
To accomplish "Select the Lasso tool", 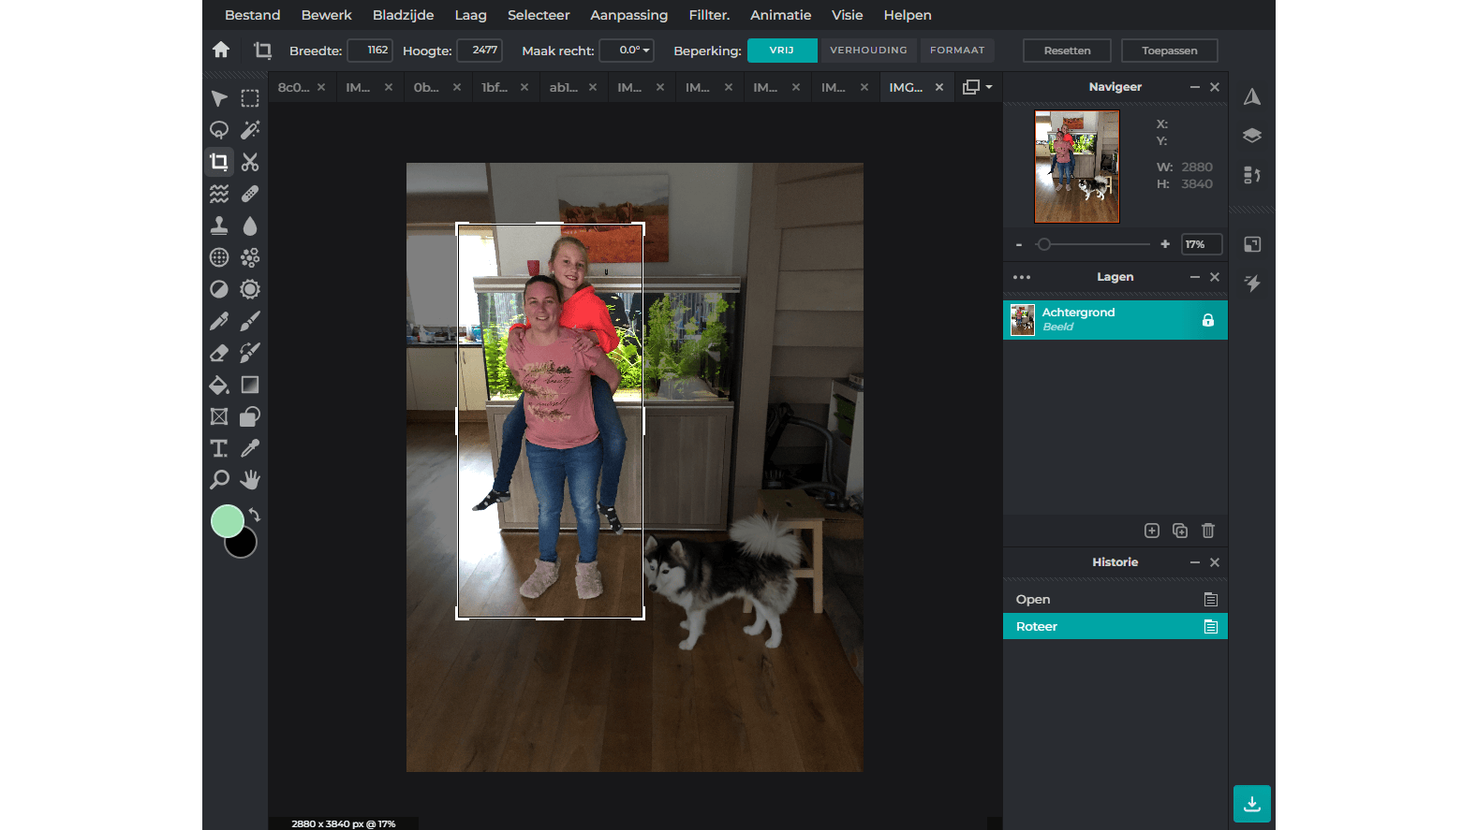I will (219, 130).
